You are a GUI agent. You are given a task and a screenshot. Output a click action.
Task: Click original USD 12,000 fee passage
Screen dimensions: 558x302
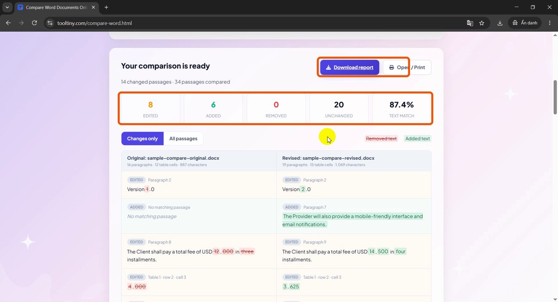click(x=191, y=256)
